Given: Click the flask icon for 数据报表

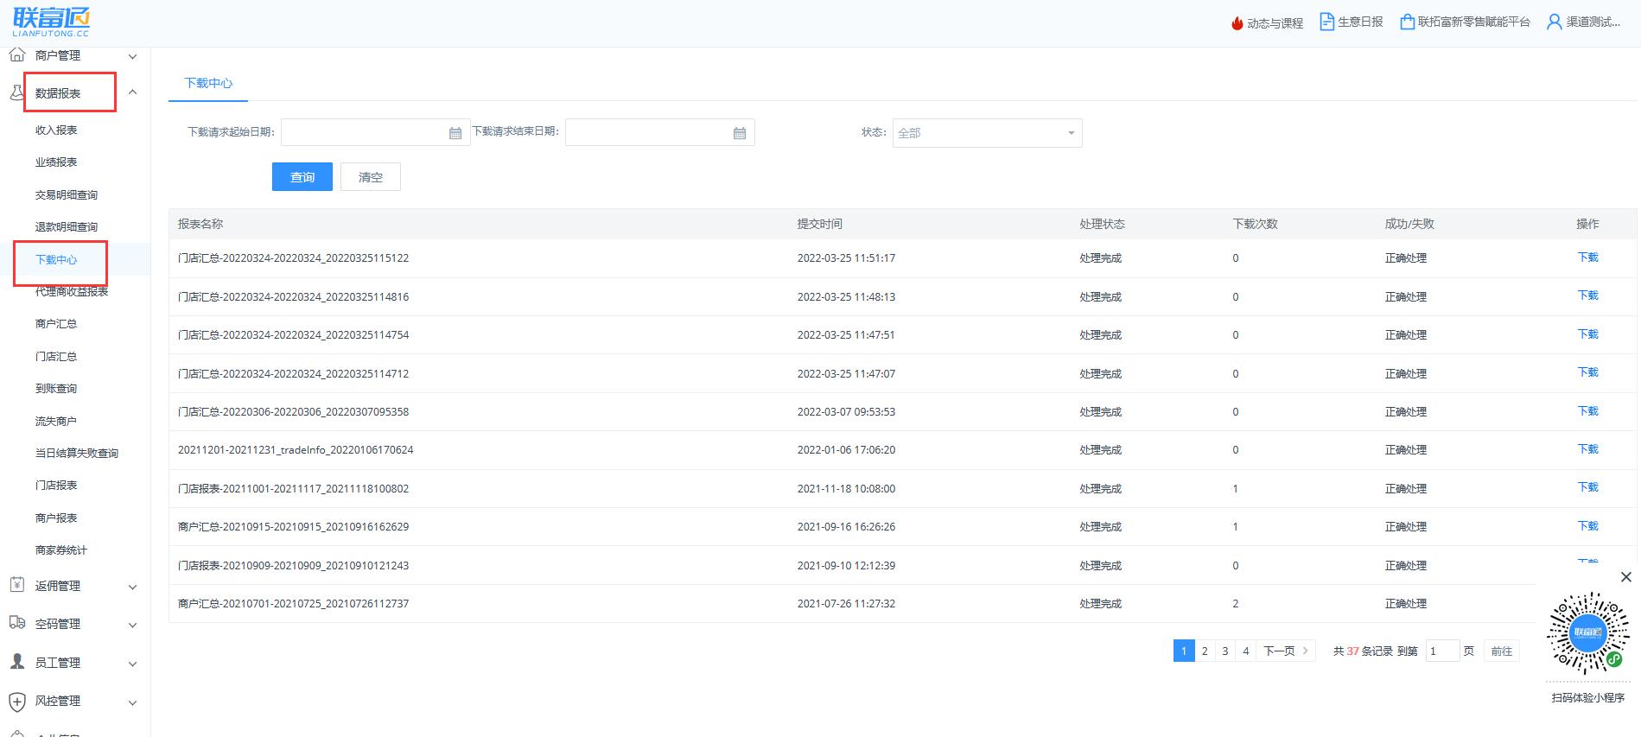Looking at the screenshot, I should pyautogui.click(x=16, y=92).
